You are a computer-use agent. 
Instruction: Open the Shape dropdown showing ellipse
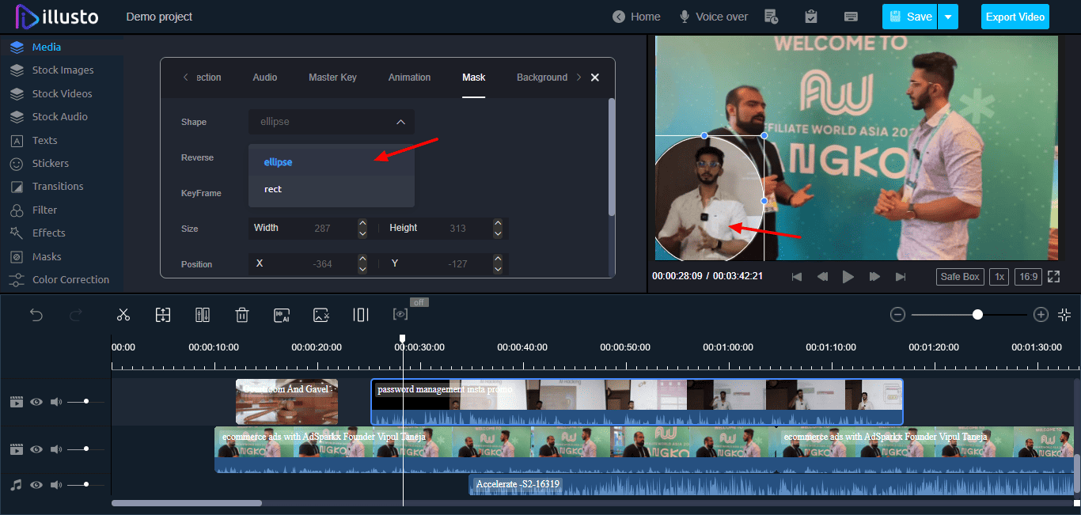coord(331,122)
